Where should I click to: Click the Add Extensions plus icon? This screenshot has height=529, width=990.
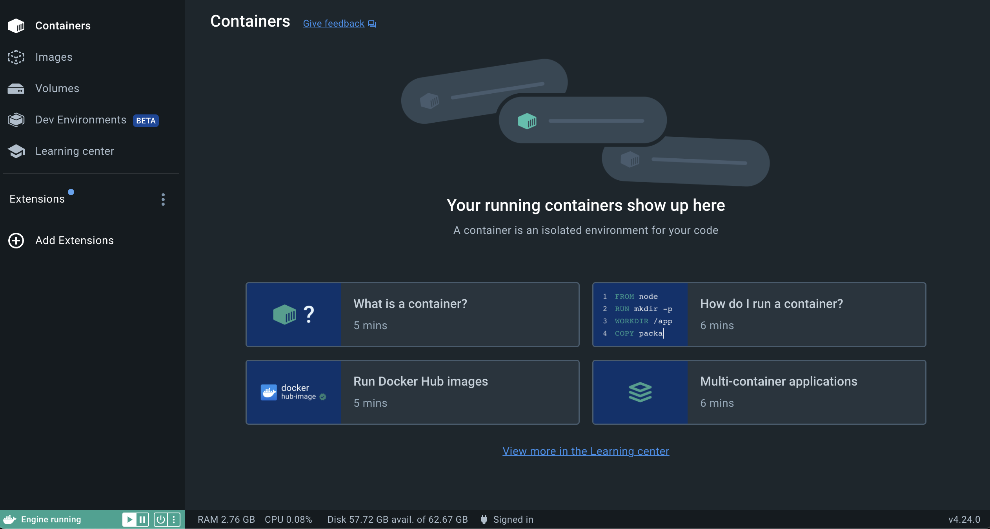[16, 241]
